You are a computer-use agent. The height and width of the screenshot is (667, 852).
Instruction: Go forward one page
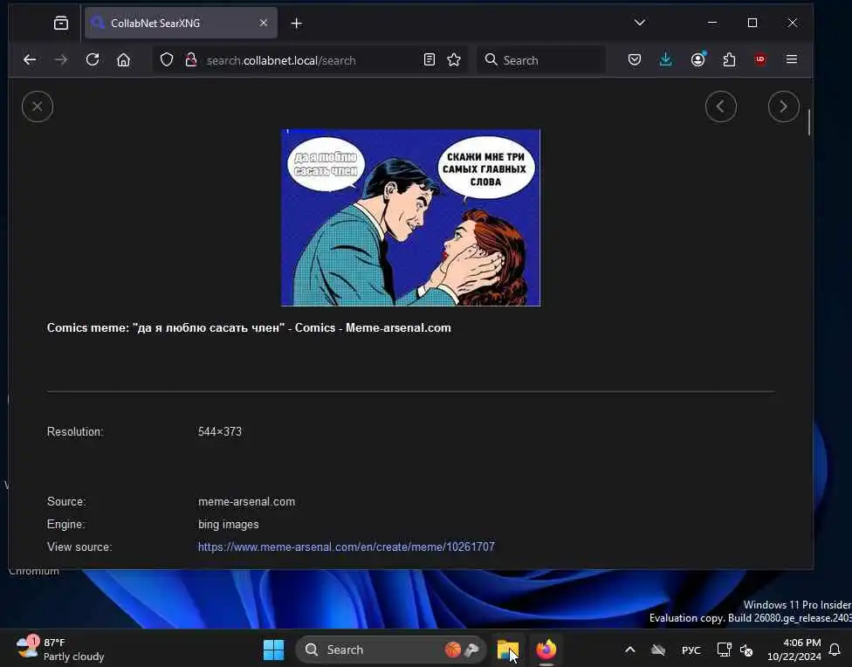(61, 59)
